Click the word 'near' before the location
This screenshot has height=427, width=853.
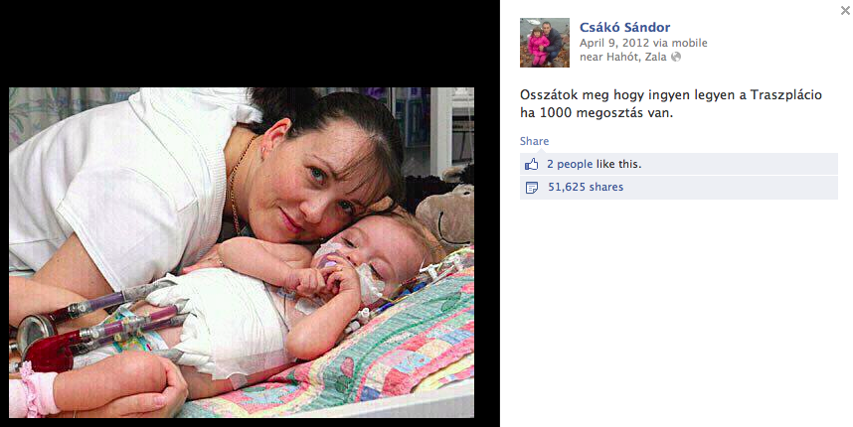(x=592, y=57)
